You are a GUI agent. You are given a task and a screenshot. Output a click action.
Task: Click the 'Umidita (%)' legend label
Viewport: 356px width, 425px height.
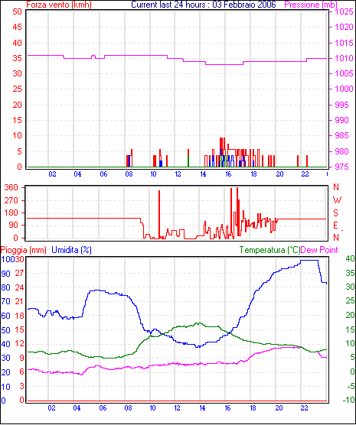(71, 250)
